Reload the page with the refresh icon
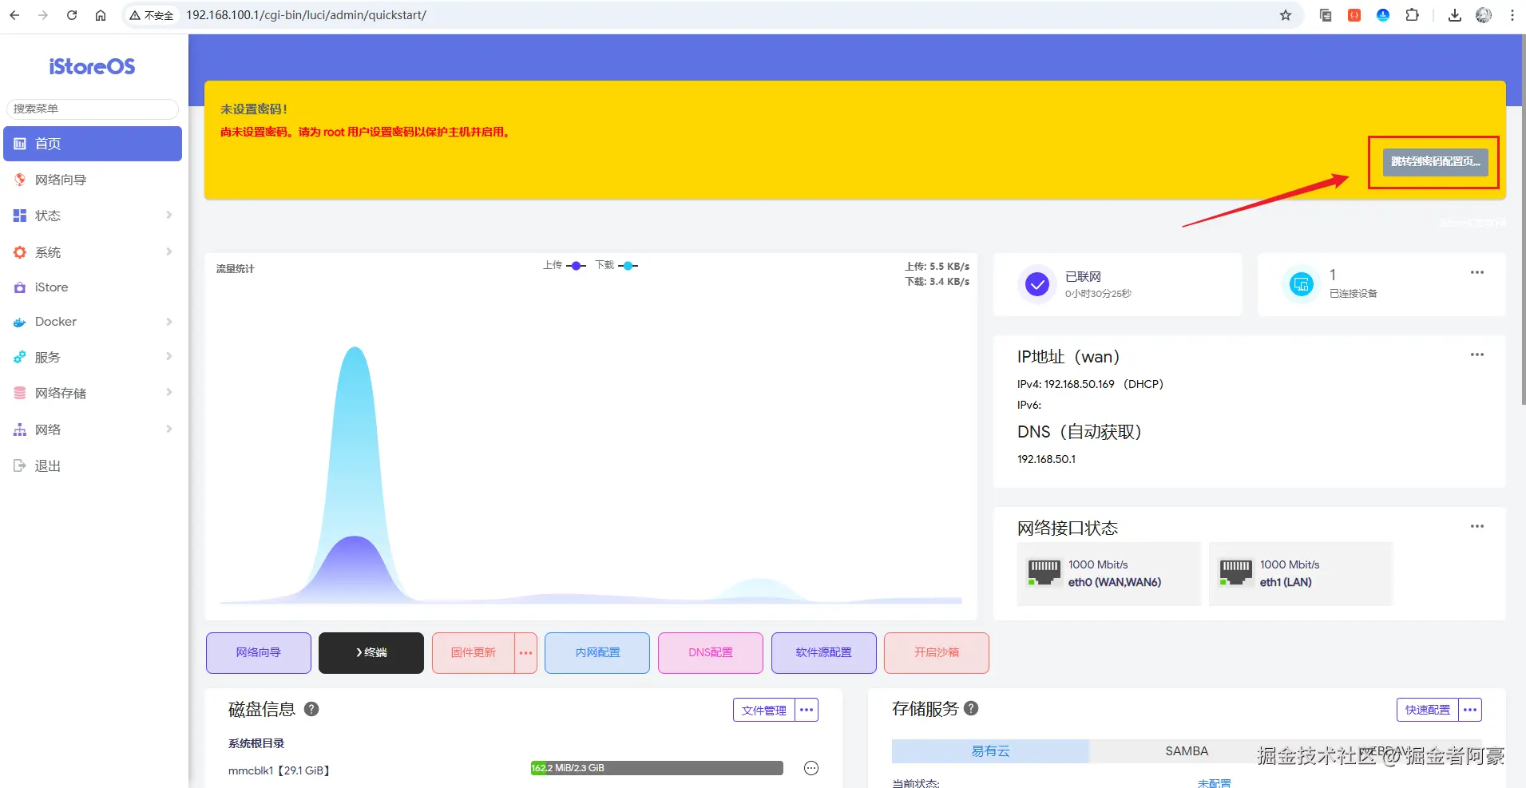The width and height of the screenshot is (1526, 788). click(72, 15)
